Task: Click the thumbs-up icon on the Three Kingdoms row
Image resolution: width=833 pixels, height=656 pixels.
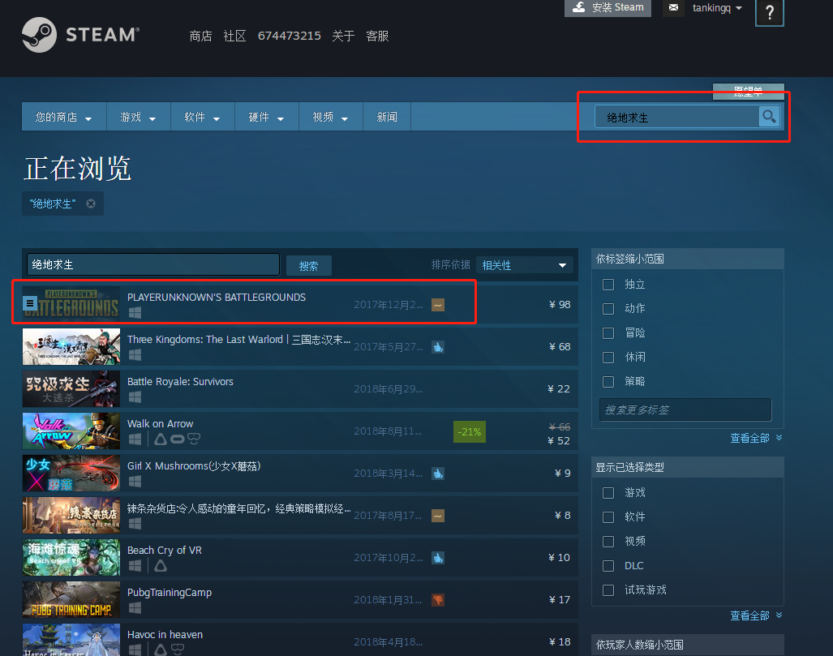Action: [x=438, y=347]
